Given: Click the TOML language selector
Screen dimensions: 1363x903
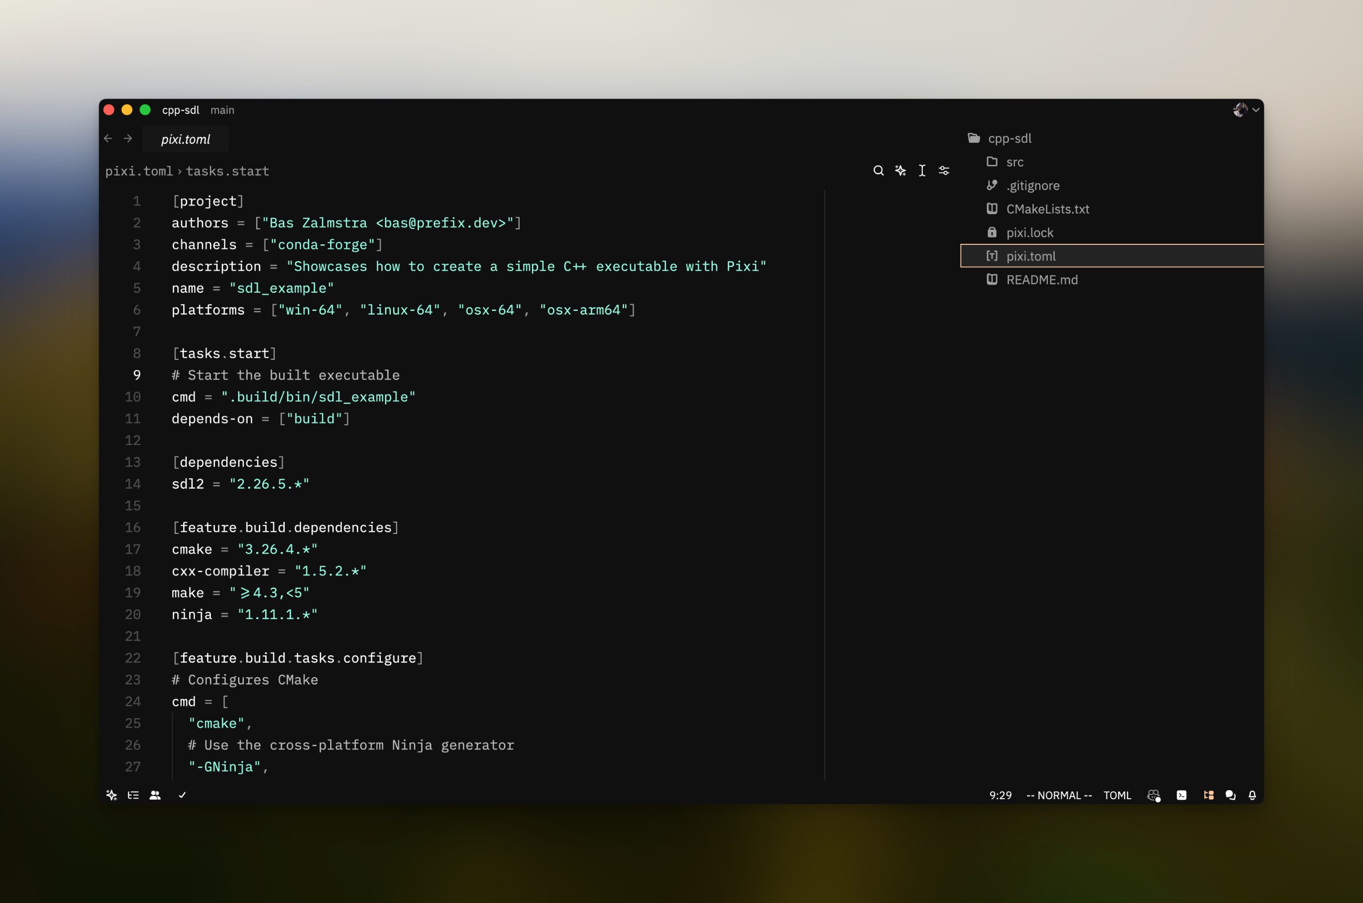Looking at the screenshot, I should (x=1117, y=795).
